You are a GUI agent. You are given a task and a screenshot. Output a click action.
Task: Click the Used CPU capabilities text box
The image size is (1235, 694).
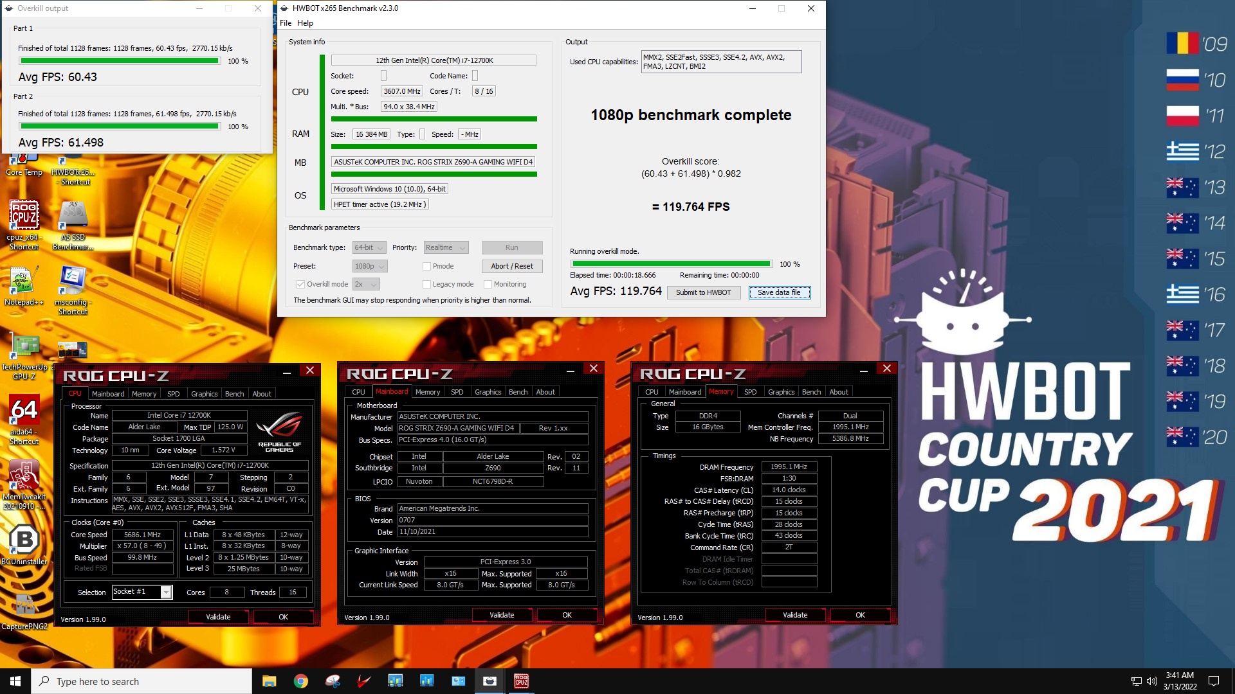coord(721,62)
